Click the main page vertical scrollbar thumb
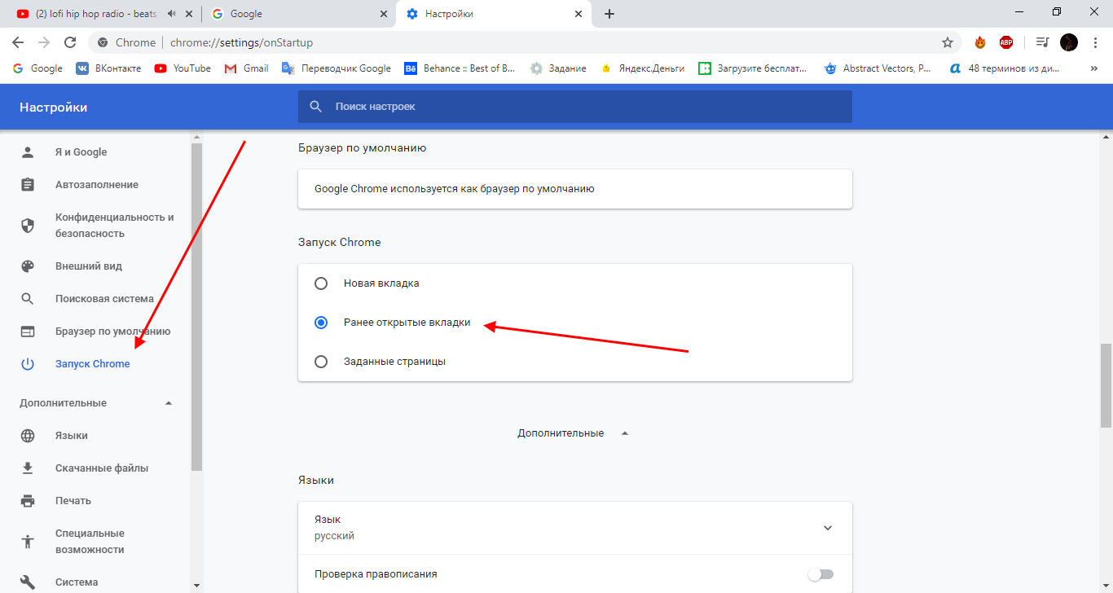This screenshot has height=593, width=1113. [1106, 385]
